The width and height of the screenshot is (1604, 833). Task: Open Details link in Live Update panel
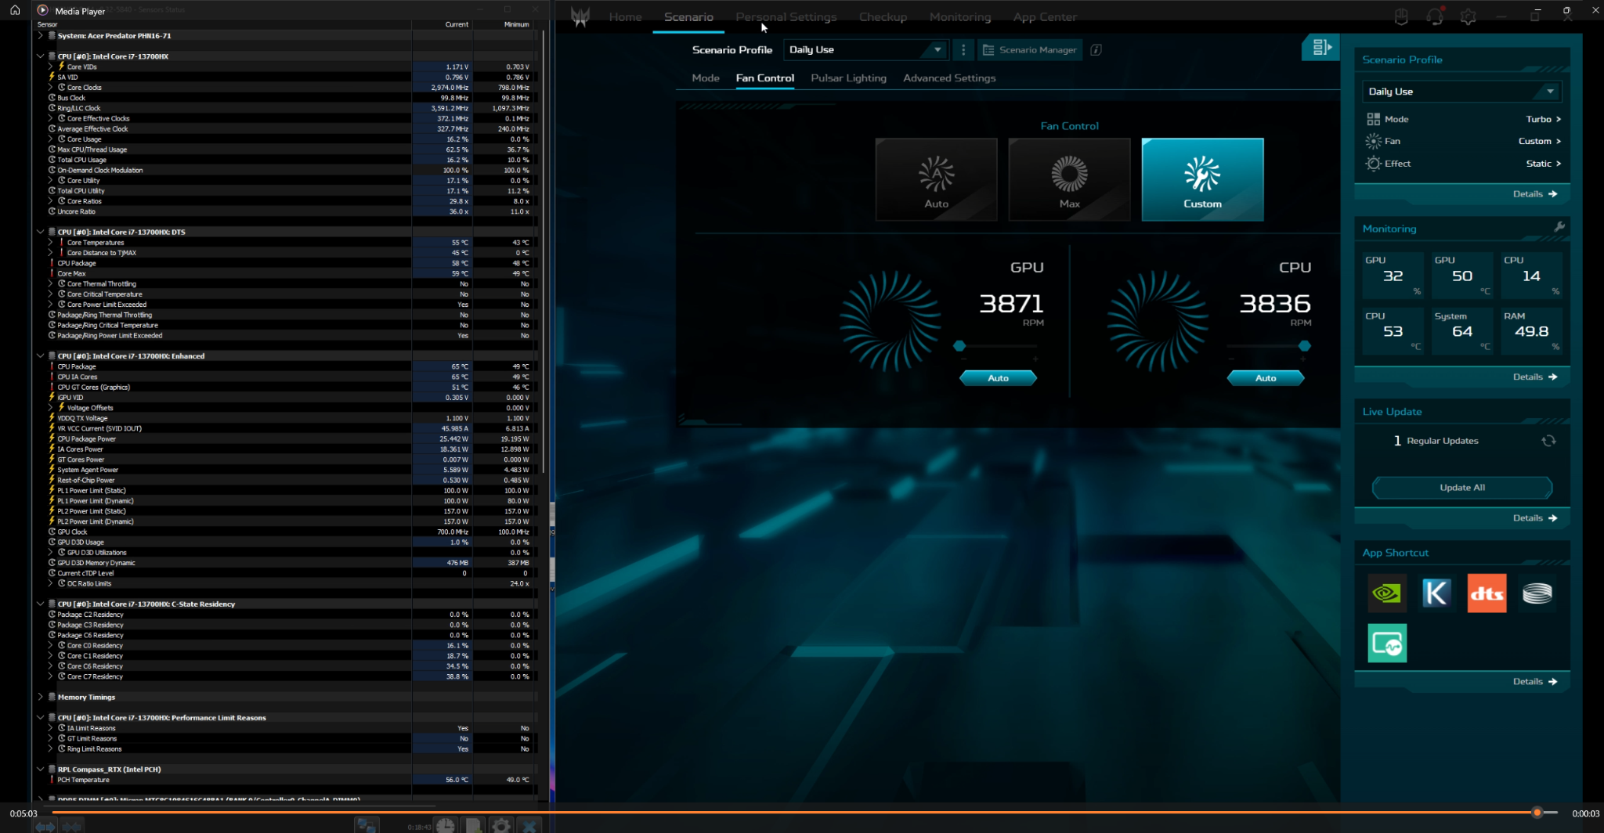tap(1534, 518)
